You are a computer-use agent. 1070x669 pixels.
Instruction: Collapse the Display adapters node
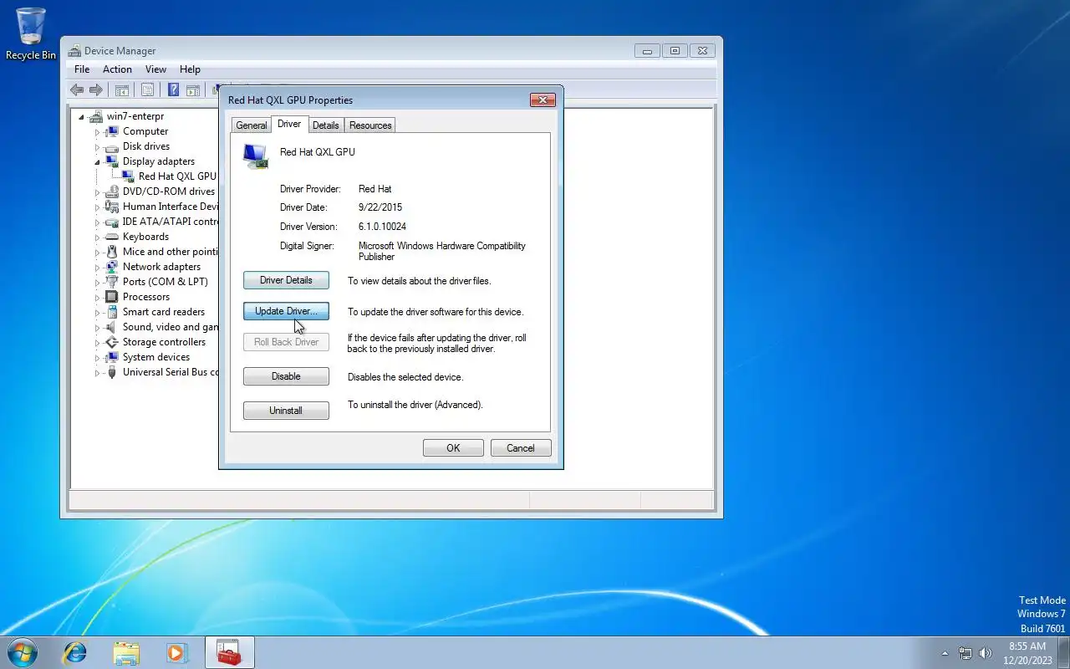[97, 162]
